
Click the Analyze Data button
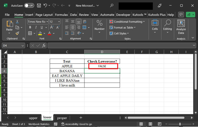coord(181,27)
